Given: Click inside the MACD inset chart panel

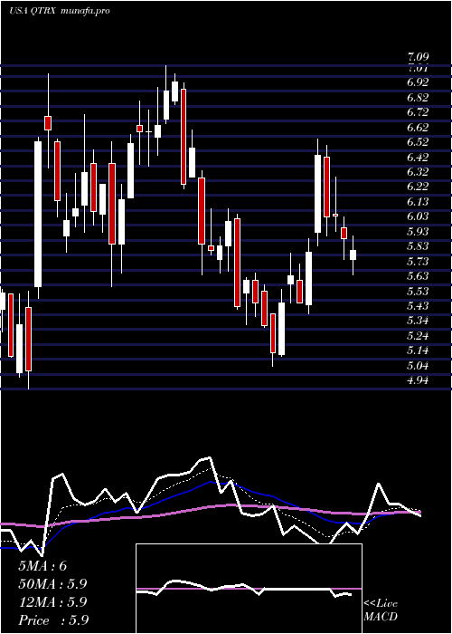Looking at the screenshot, I should point(249,589).
